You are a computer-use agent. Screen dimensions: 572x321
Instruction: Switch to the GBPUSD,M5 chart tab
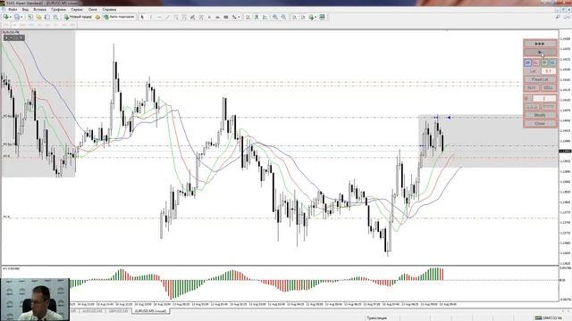[119, 311]
